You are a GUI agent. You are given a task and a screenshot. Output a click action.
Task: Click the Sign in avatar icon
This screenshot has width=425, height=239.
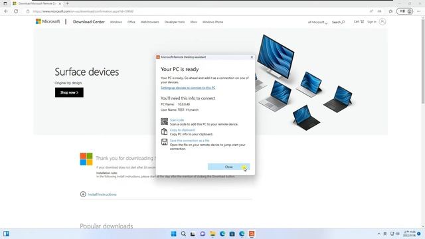coord(382,22)
